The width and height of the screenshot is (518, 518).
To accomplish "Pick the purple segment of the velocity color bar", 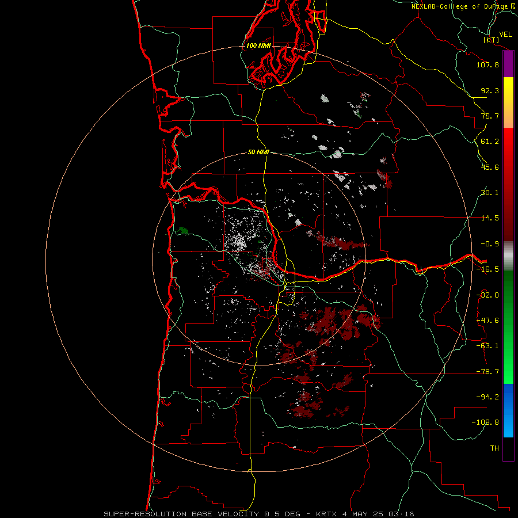I will tap(508, 64).
